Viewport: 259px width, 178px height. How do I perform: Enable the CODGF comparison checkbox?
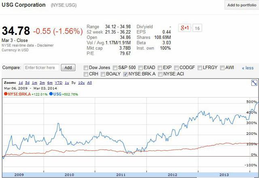pos(176,68)
